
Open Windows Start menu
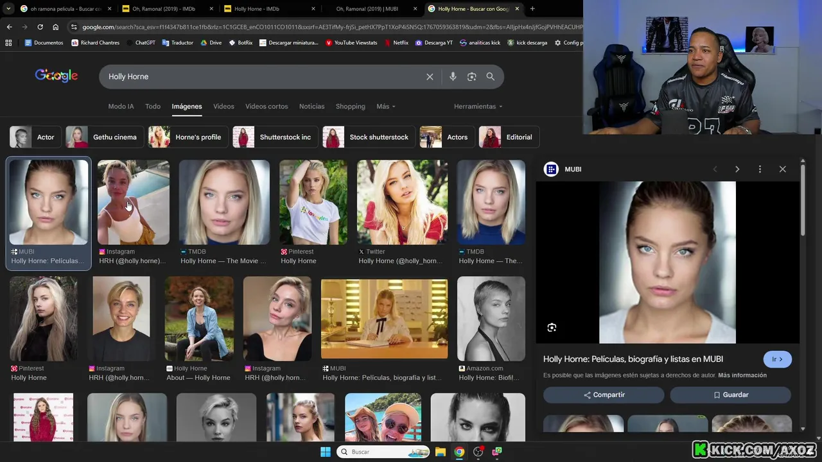326,452
